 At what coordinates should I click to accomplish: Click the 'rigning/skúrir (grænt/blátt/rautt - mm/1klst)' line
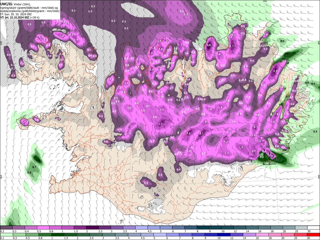coord(29,7)
